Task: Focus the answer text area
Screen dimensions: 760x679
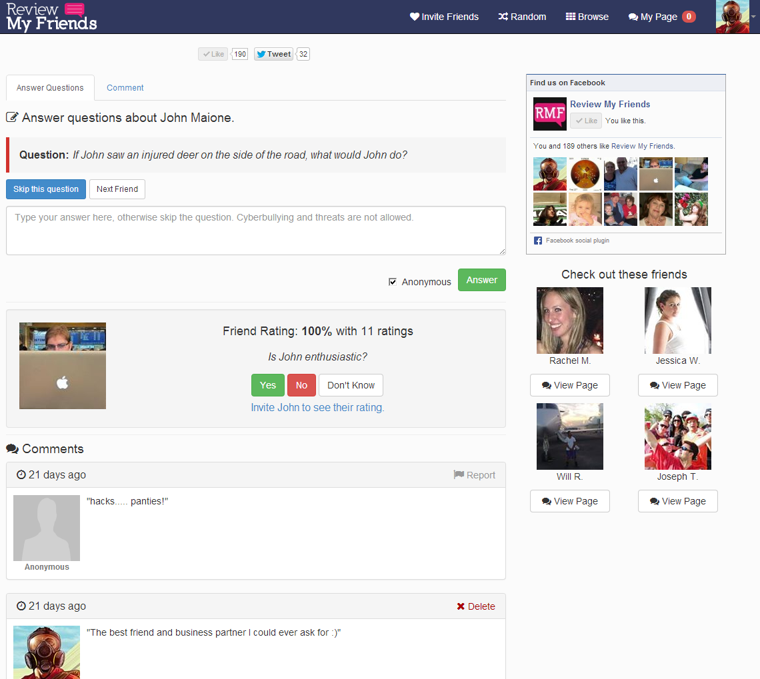Action: click(256, 231)
